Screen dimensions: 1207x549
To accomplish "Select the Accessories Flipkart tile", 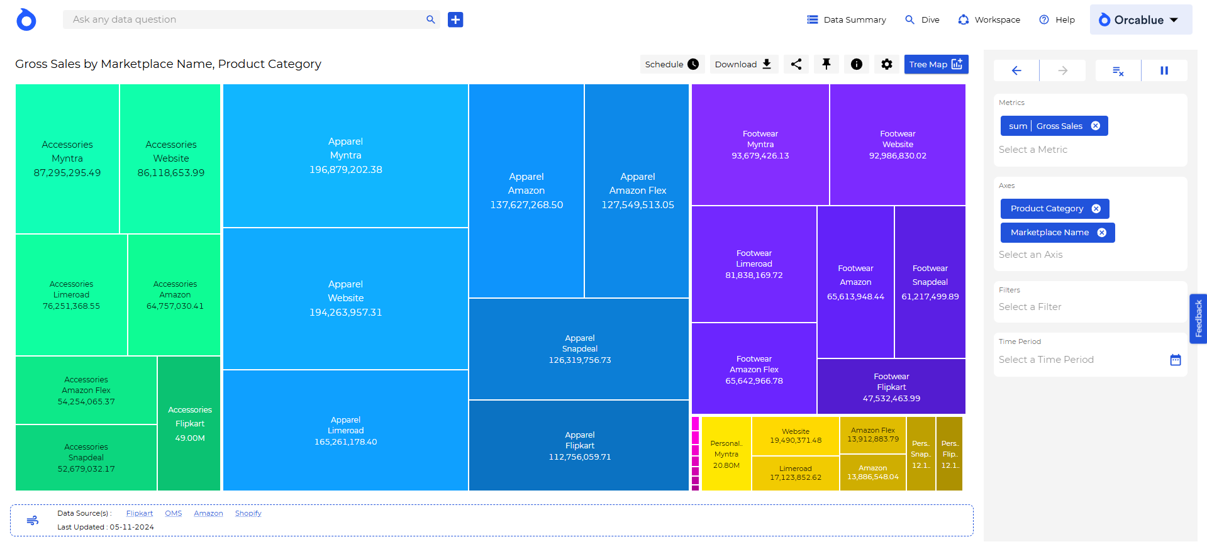I will (x=189, y=424).
